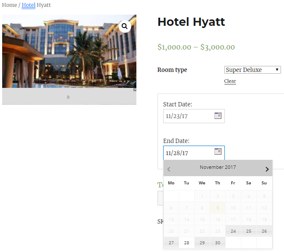Open calendar icon in End Date field
The image size is (284, 252).
[218, 152]
